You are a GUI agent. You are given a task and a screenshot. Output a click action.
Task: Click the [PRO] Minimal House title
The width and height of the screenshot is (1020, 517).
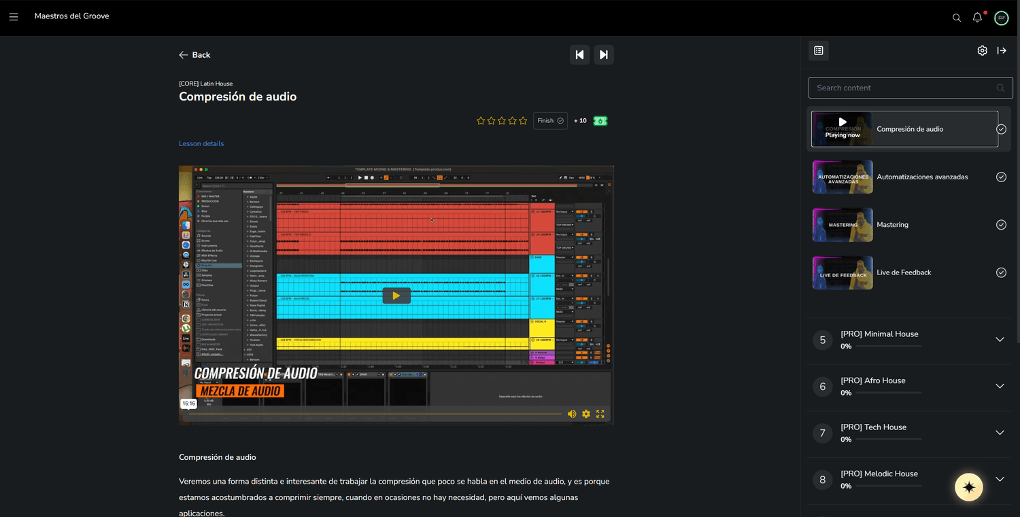click(879, 334)
